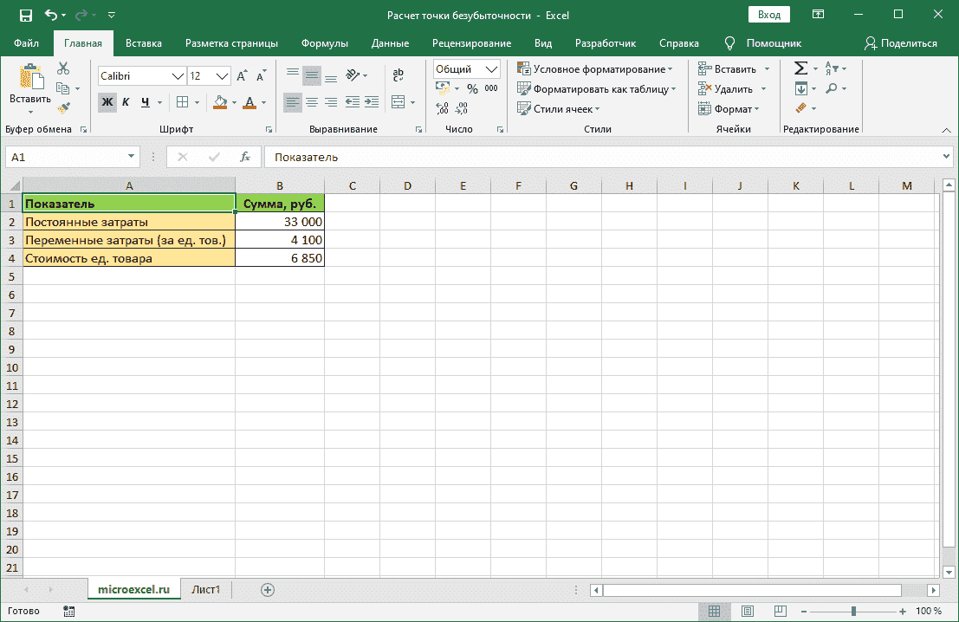Switch to the Лист1 sheet tab
Screen dimensions: 959x622
206,589
